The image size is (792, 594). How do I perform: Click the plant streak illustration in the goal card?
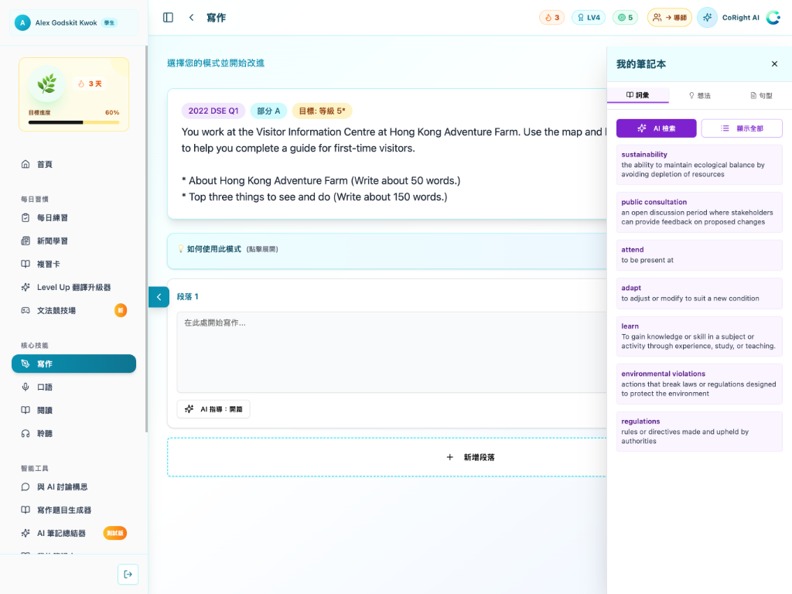point(47,84)
